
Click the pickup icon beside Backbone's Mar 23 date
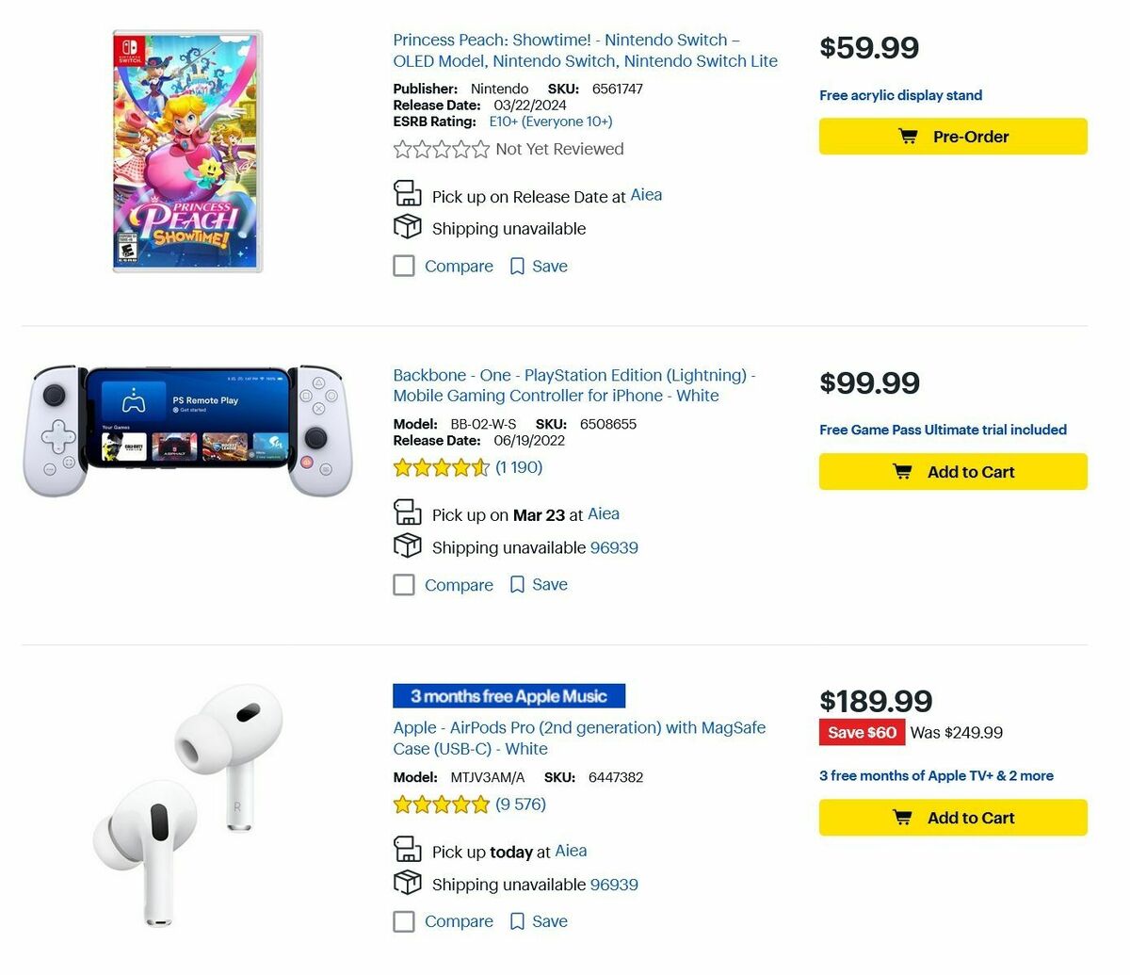pyautogui.click(x=407, y=512)
